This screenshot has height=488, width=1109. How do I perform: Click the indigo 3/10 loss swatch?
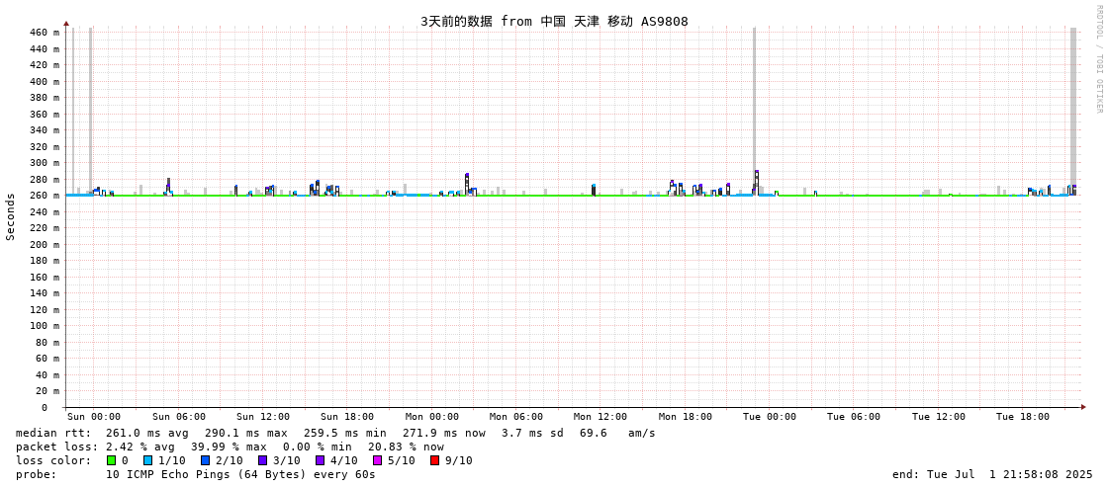pyautogui.click(x=262, y=460)
